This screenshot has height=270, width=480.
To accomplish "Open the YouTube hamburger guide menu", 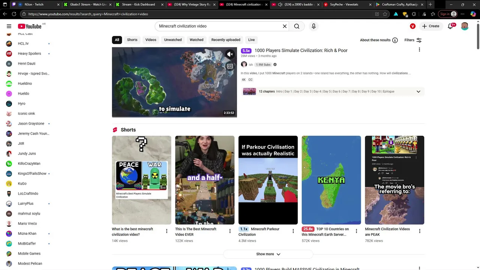I will coord(9,26).
